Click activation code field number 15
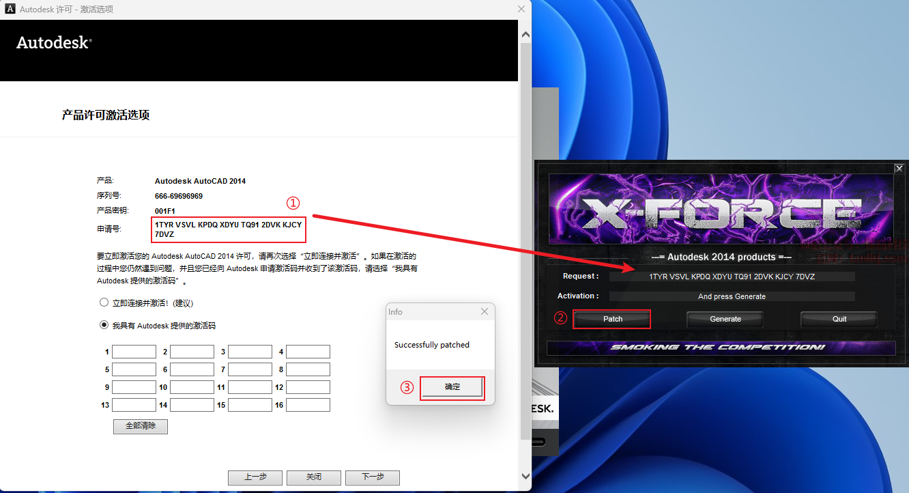Viewport: 909px width, 493px height. [250, 405]
